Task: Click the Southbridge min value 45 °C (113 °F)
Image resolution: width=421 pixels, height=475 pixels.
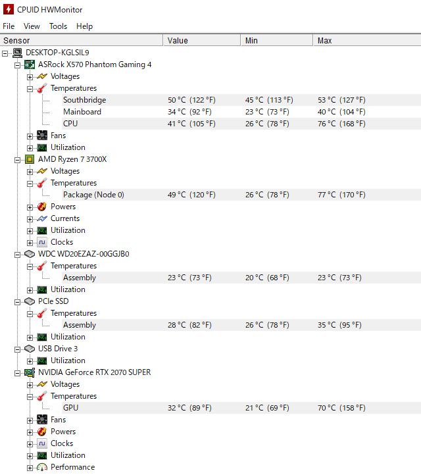Action: click(269, 100)
